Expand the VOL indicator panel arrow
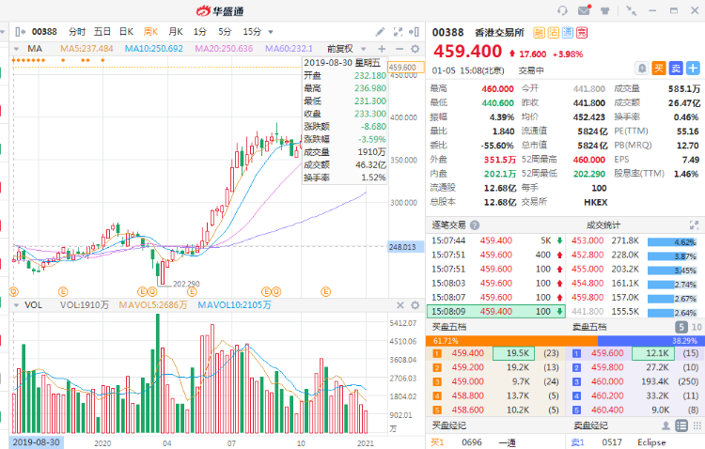 click(13, 305)
